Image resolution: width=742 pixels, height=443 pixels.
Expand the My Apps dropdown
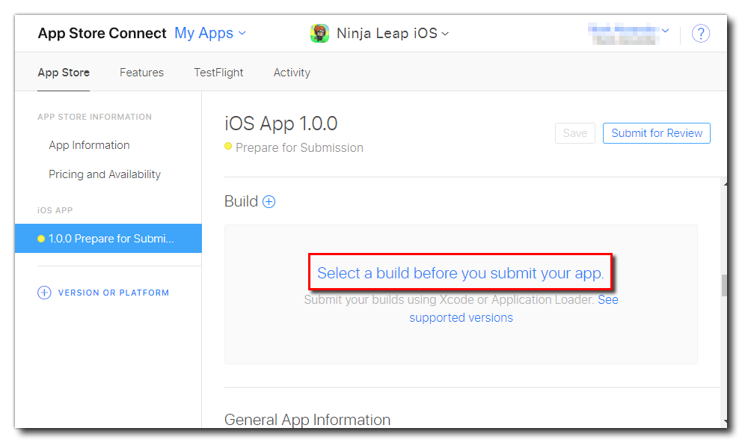(209, 34)
